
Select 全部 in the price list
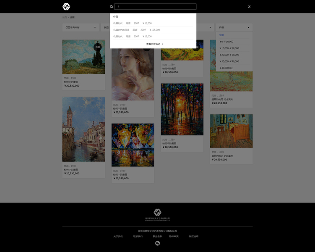pos(221,35)
